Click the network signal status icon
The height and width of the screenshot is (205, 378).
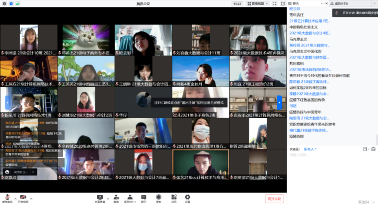(17, 3)
